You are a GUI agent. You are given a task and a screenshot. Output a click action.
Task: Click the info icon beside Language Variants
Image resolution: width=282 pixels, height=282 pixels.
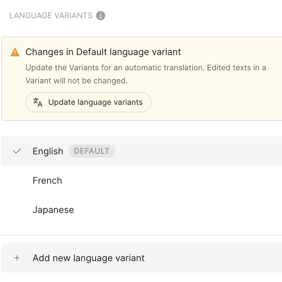[101, 16]
